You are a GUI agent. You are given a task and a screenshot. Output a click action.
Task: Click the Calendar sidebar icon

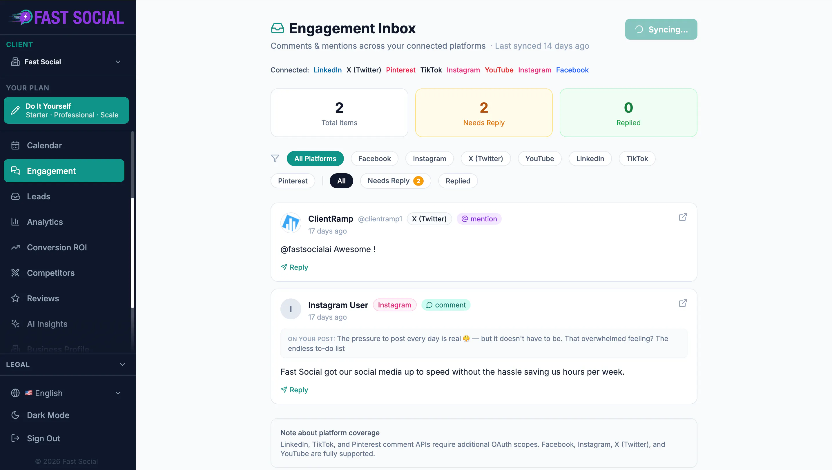[x=15, y=145]
